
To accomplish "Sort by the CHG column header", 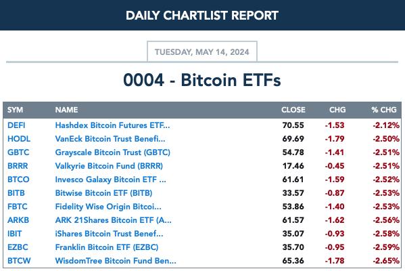I will pyautogui.click(x=337, y=110).
